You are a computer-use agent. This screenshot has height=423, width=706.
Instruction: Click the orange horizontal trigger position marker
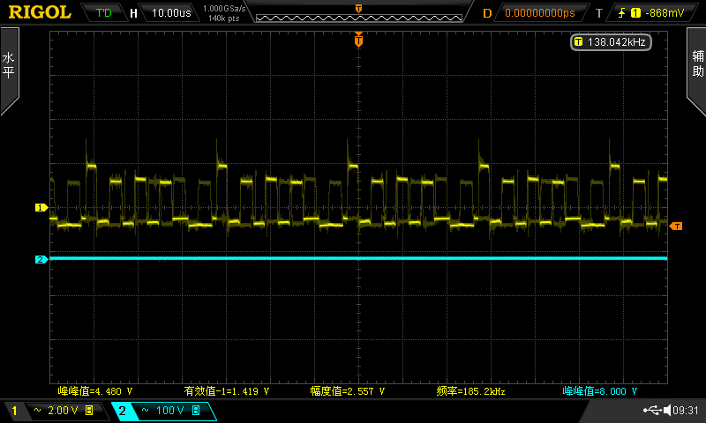coord(358,40)
